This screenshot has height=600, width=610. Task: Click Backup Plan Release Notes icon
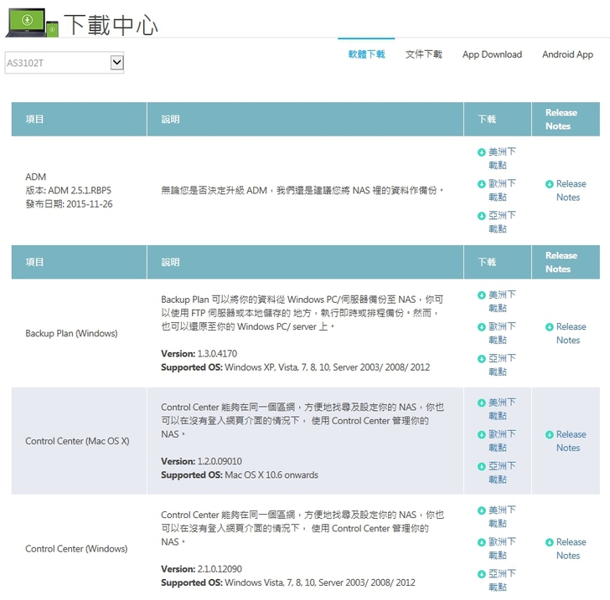coord(549,327)
